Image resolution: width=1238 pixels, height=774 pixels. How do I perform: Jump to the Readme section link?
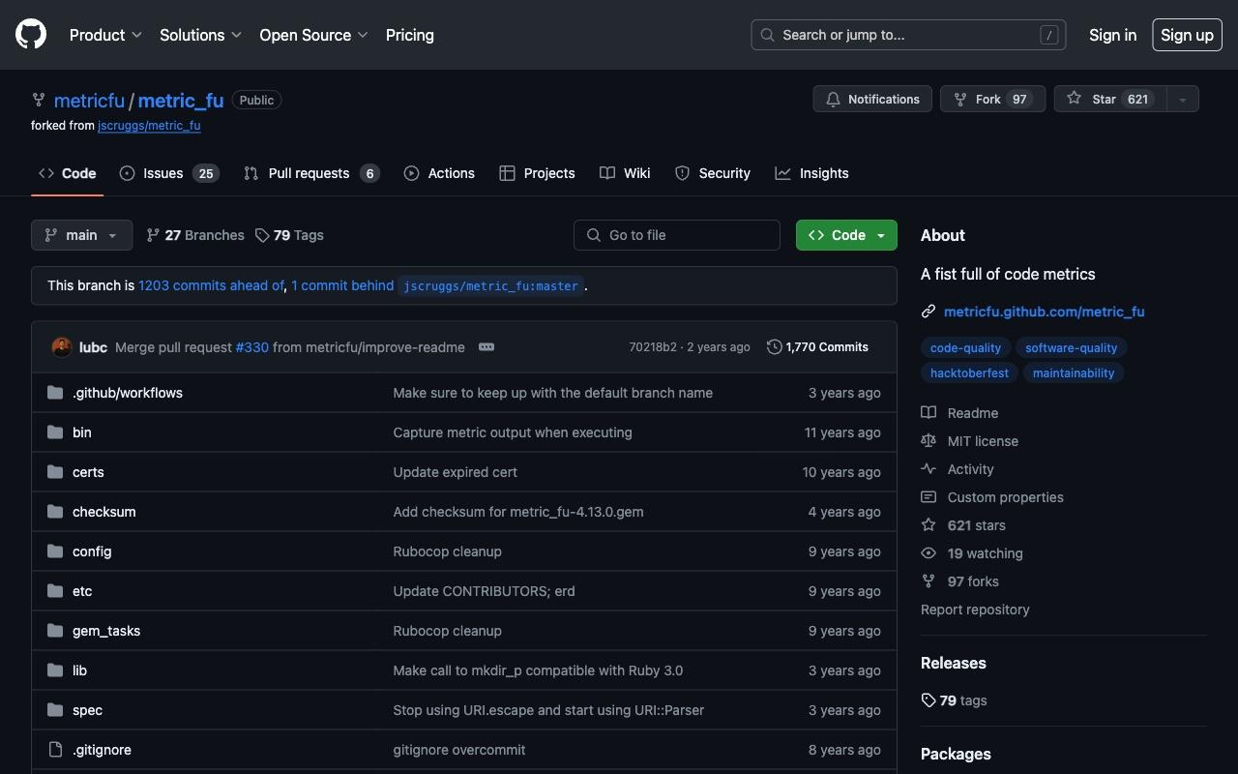coord(959,413)
